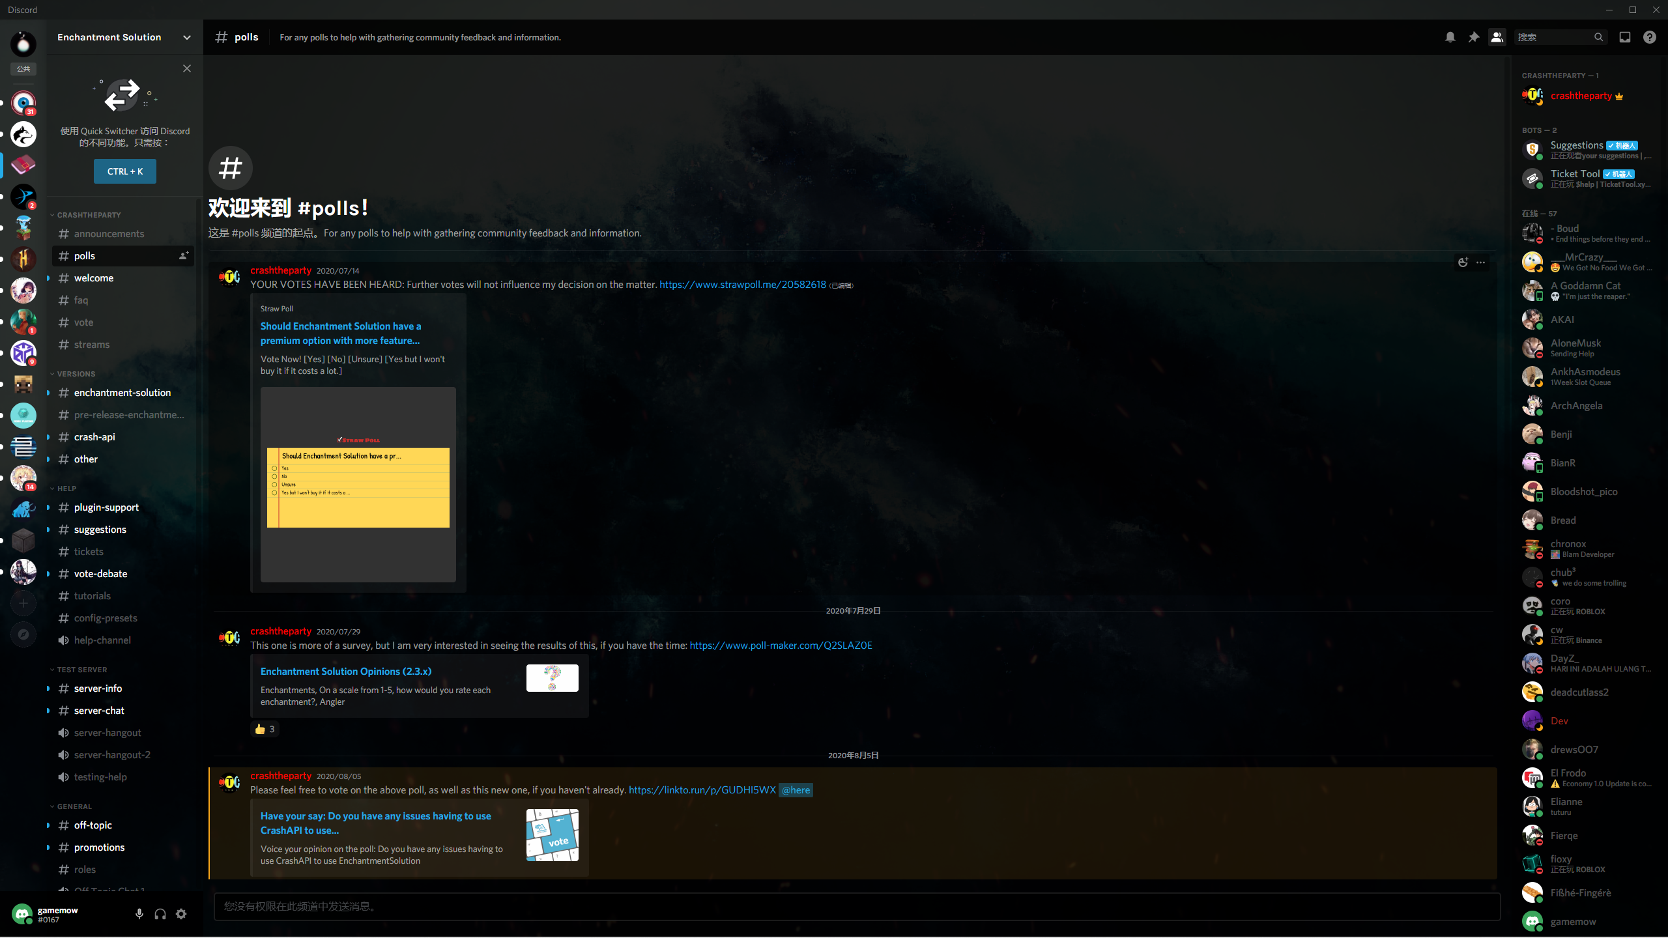Open the vote channel
Image resolution: width=1668 pixels, height=938 pixels.
pos(123,322)
